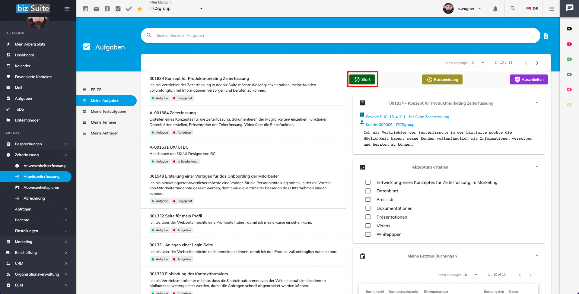
Task: Collapse the Akzeptanzkriterien panel
Action: point(537,167)
